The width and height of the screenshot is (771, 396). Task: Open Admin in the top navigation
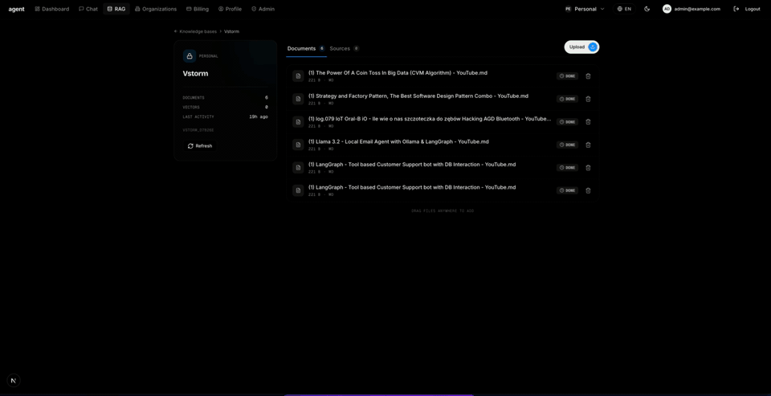pos(263,9)
